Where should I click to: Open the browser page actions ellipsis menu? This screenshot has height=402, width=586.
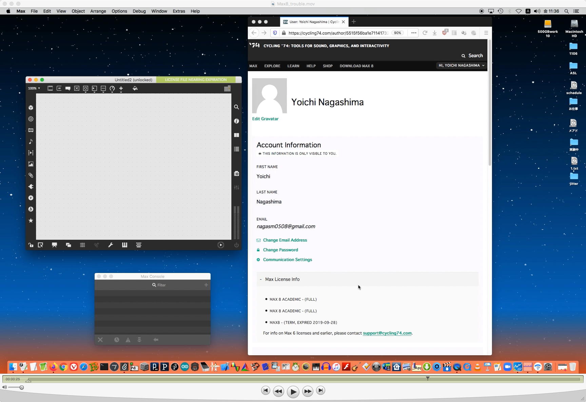coord(414,33)
